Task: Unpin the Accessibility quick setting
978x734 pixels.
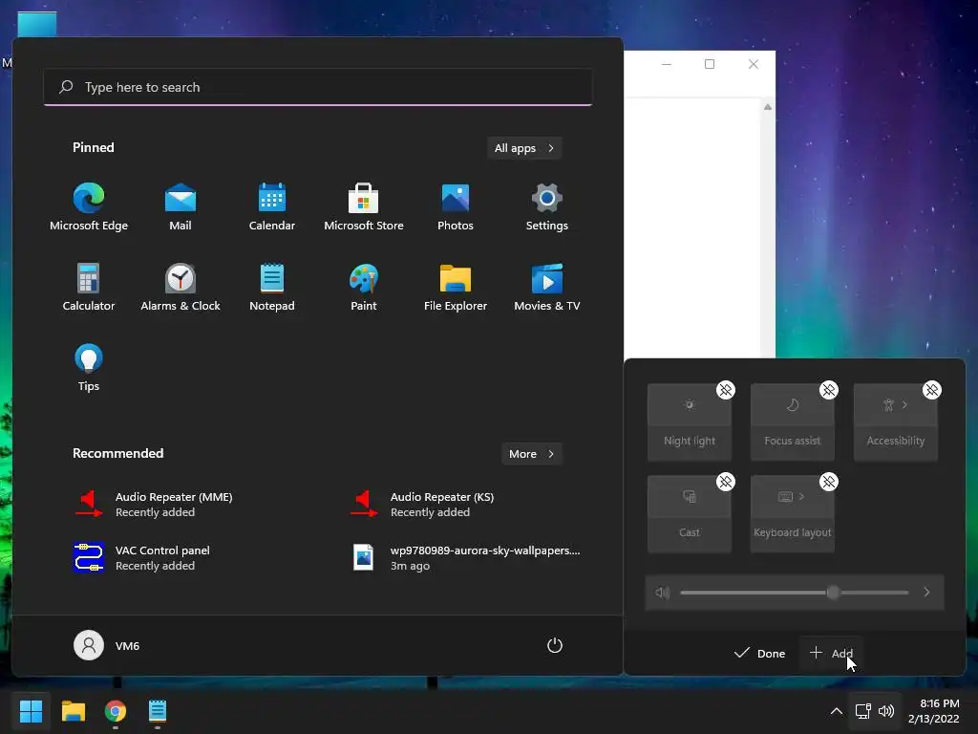Action: click(932, 390)
